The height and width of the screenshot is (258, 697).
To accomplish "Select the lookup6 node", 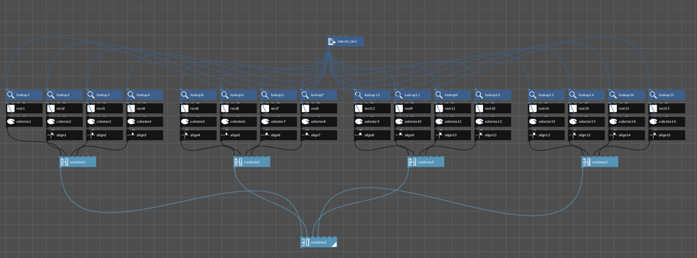I will 238,95.
